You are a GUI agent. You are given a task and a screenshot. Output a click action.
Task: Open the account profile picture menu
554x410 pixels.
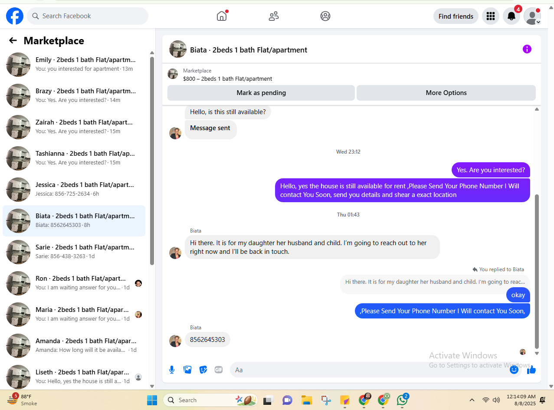coord(532,16)
